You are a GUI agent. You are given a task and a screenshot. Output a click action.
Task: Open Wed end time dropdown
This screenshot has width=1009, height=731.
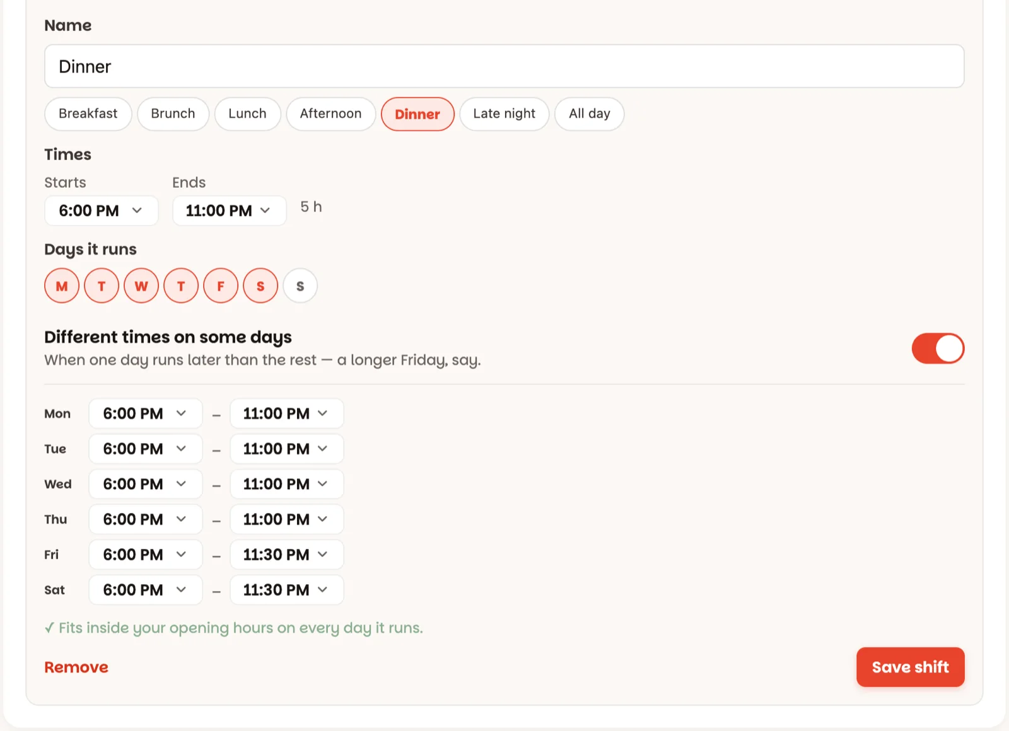[287, 485]
